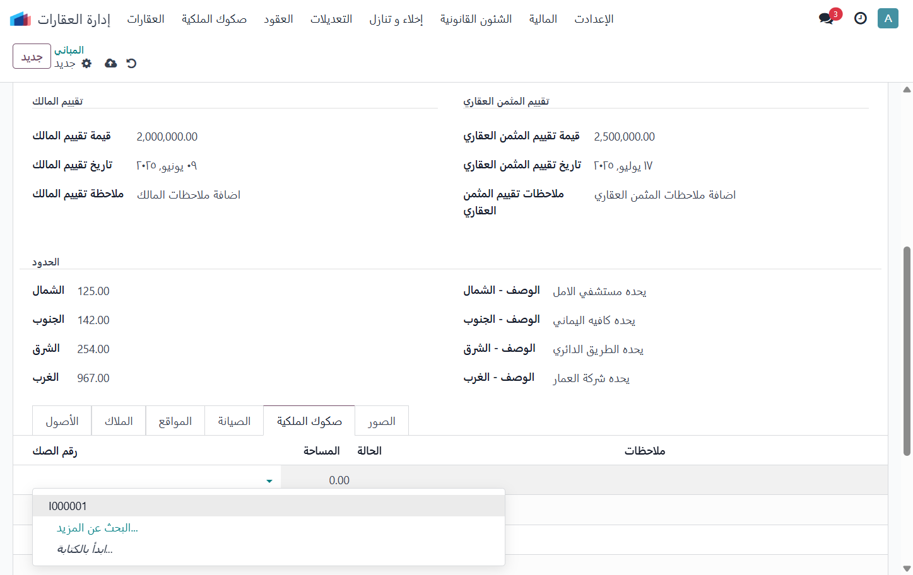The width and height of the screenshot is (913, 575).
Task: Edit the الشرق boundary value 254.00
Action: 93,349
